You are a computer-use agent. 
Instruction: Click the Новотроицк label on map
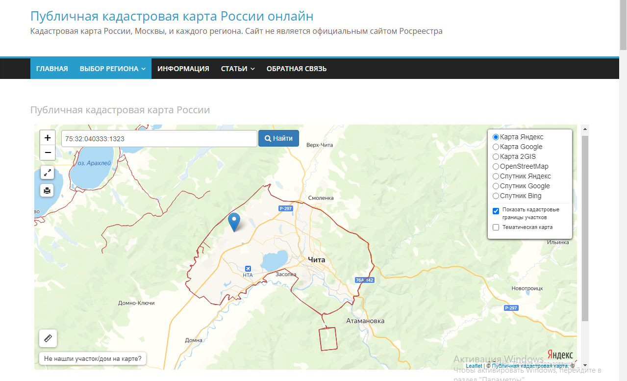527,288
